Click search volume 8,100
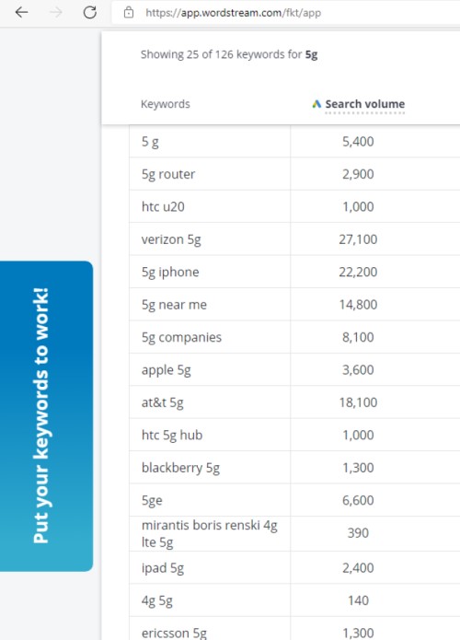460x640 pixels. pos(358,338)
